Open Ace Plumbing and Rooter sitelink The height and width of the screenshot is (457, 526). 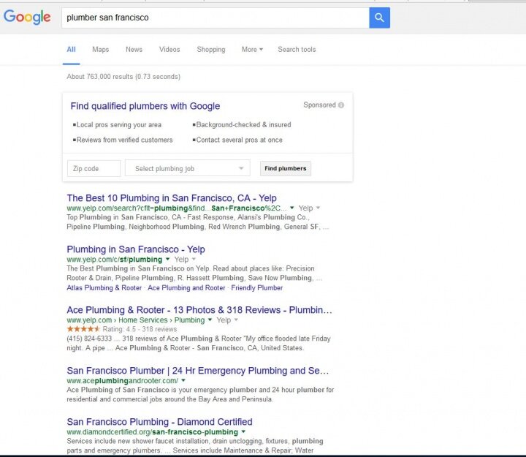click(x=186, y=288)
